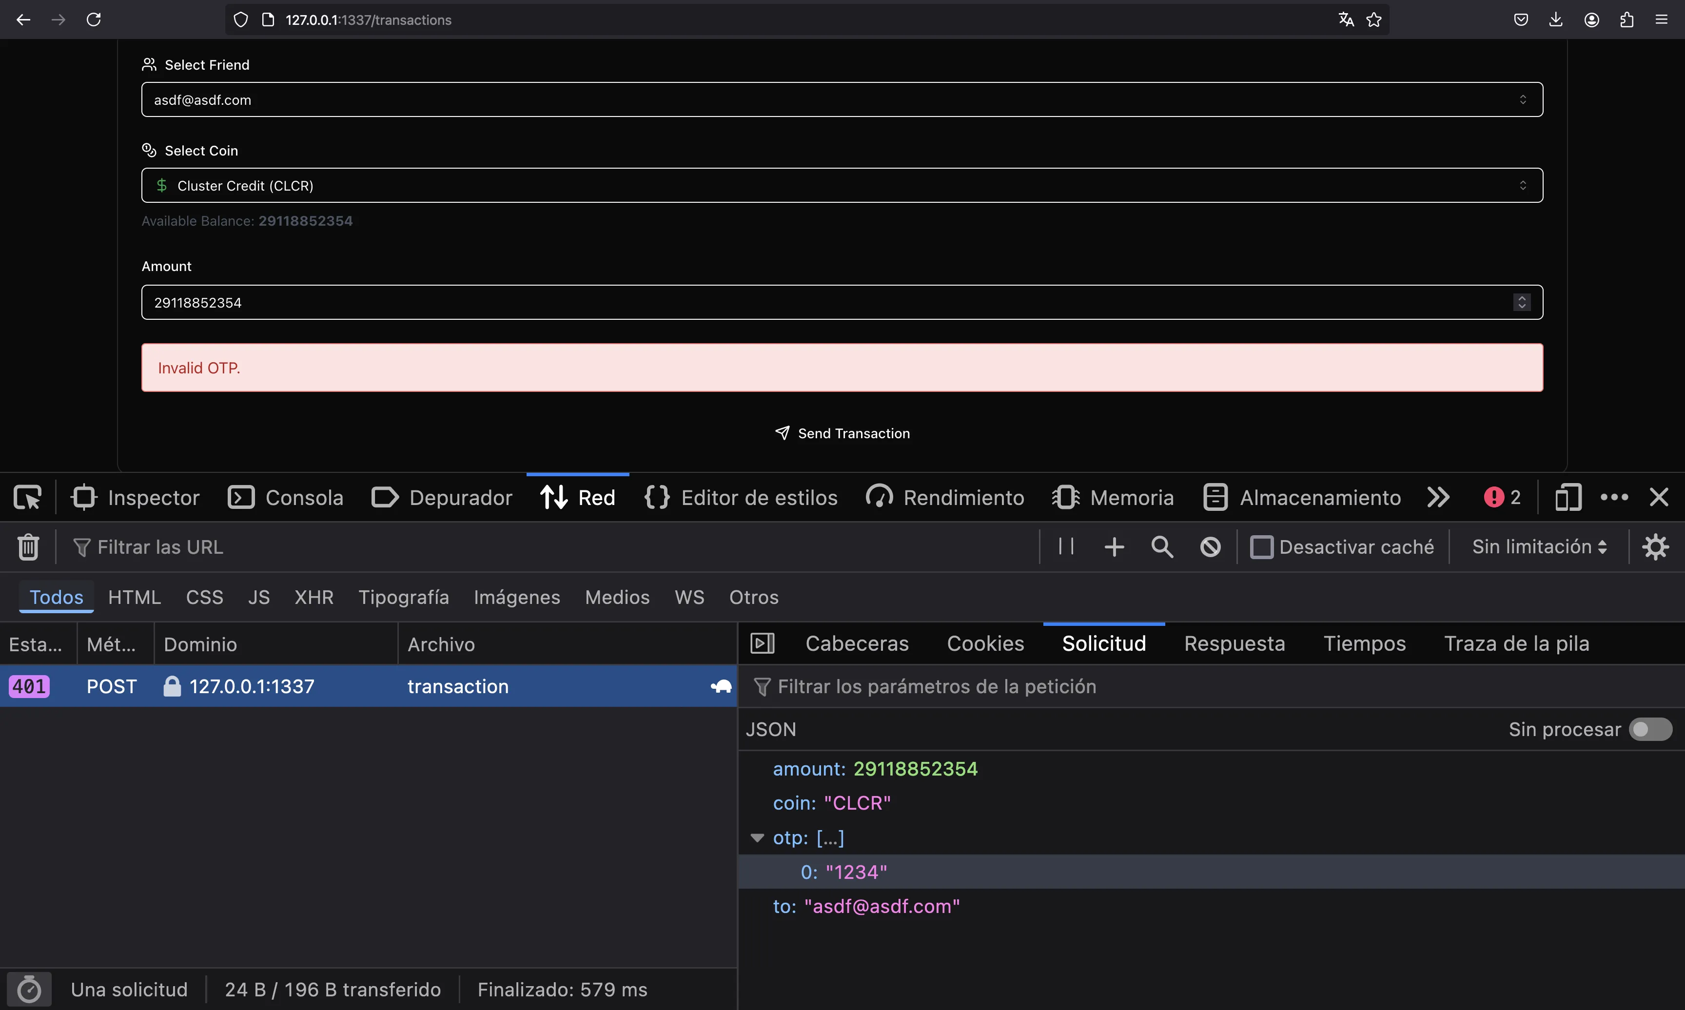The height and width of the screenshot is (1010, 1685).
Task: Click the Send Transaction button
Action: pyautogui.click(x=842, y=433)
